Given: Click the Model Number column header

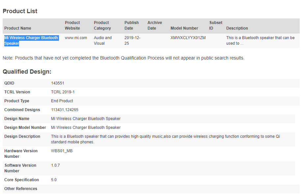Looking at the screenshot, I should tap(184, 28).
